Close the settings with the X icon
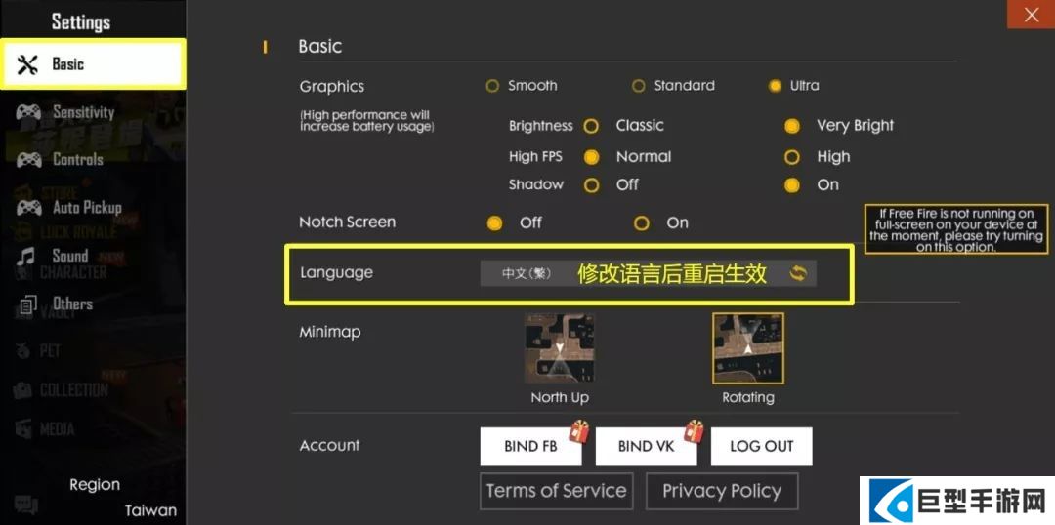This screenshot has width=1055, height=525. point(1031,15)
